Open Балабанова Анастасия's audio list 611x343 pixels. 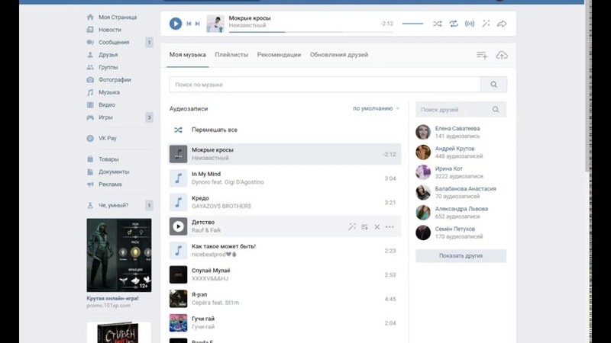[x=466, y=188]
